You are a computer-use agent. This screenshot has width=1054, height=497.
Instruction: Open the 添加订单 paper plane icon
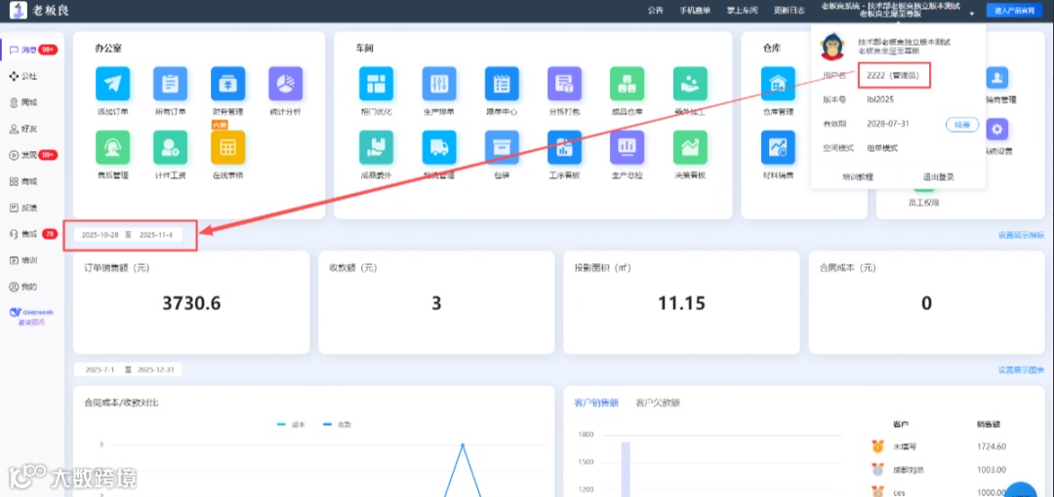(x=112, y=84)
